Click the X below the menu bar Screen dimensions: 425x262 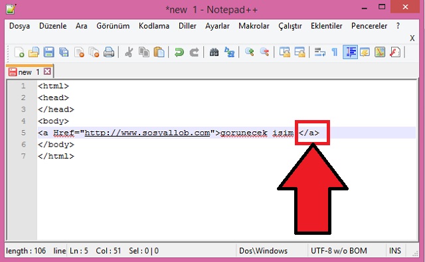click(412, 38)
